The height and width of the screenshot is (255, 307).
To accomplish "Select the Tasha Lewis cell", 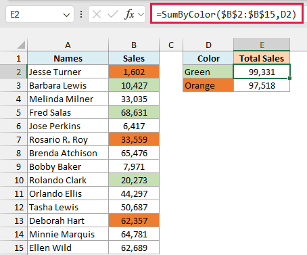I will pyautogui.click(x=68, y=207).
